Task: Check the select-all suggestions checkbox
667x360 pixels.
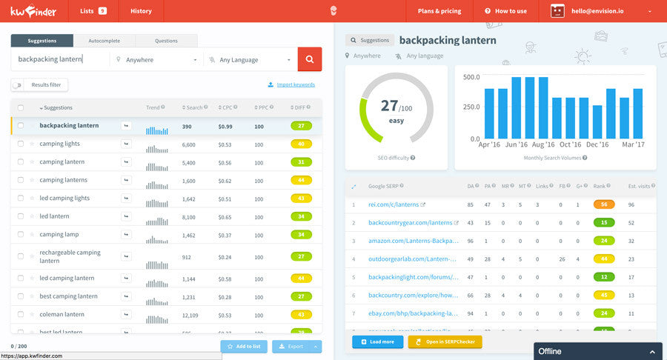Action: point(21,107)
